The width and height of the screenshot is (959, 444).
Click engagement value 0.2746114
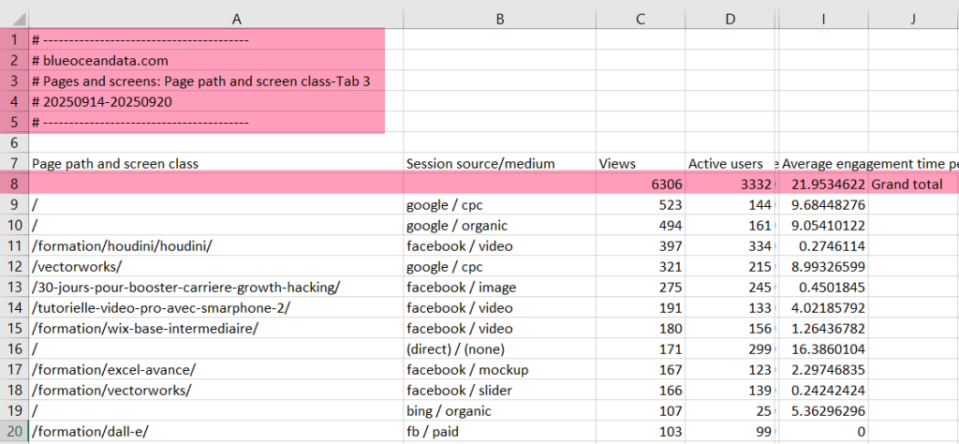tap(823, 245)
